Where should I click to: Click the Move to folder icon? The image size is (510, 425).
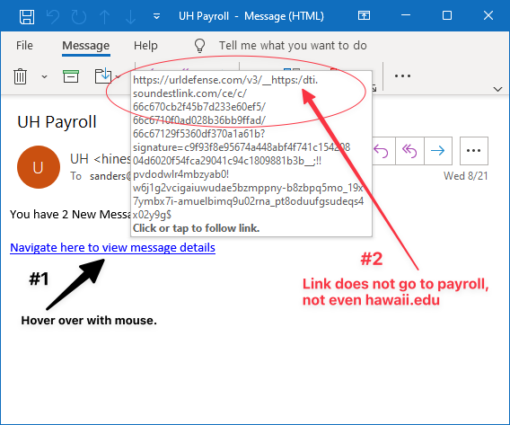pos(103,75)
